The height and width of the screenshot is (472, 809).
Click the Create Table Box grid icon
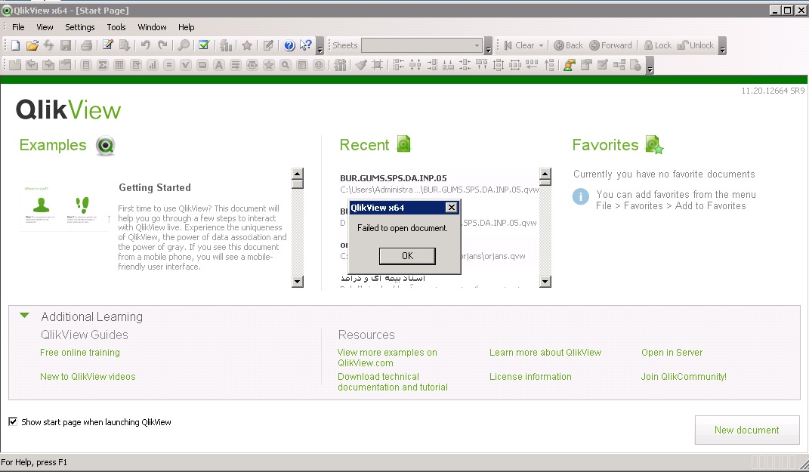click(119, 65)
